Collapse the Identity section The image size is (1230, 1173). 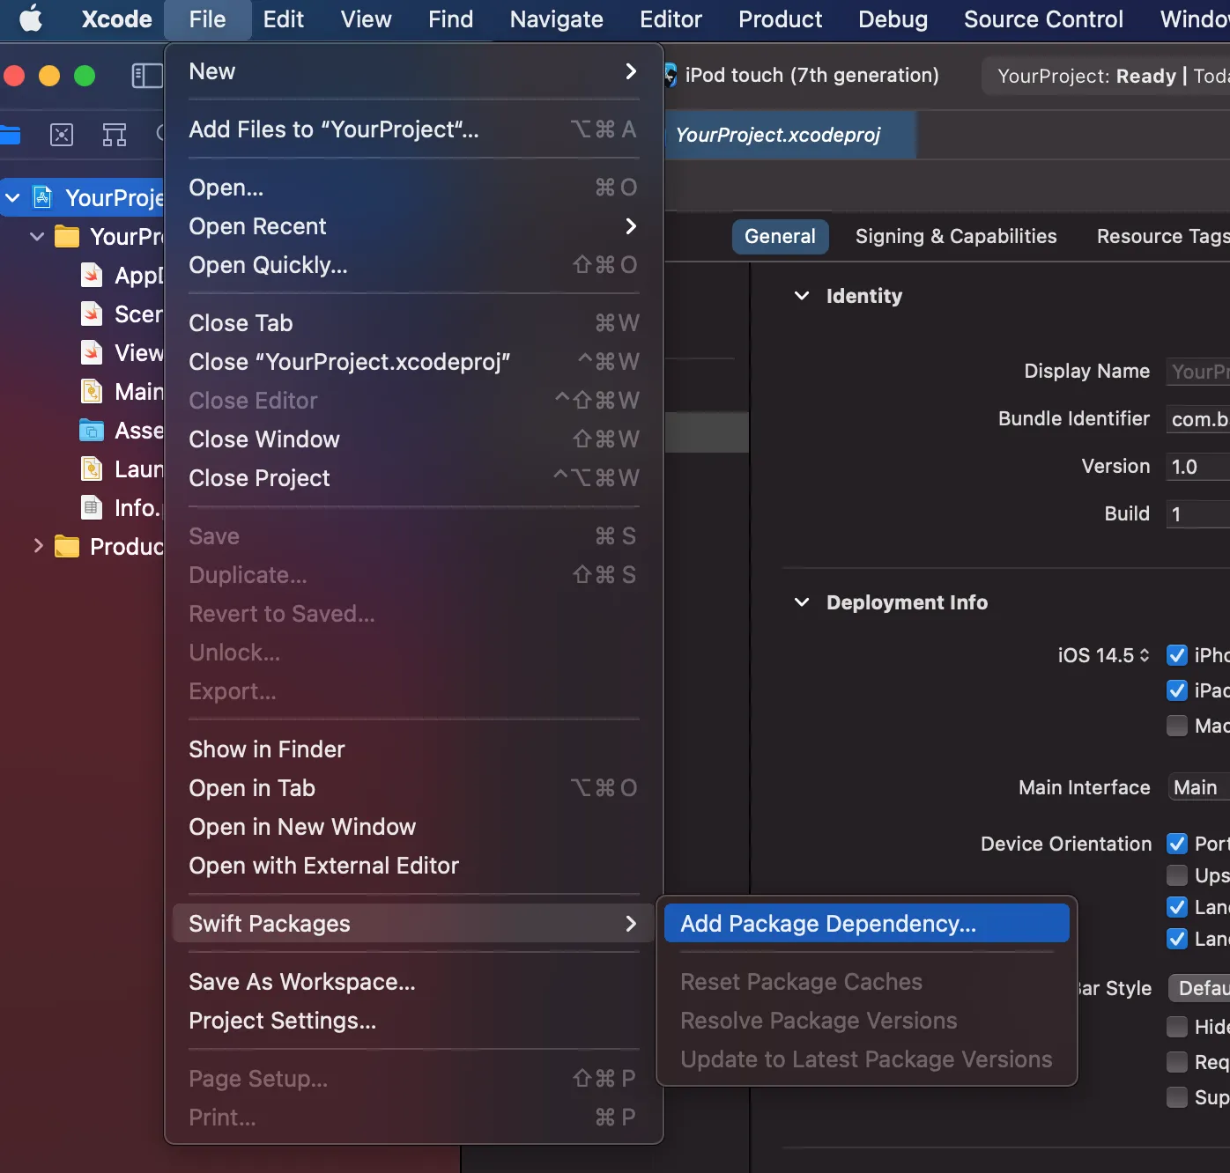[x=802, y=296]
